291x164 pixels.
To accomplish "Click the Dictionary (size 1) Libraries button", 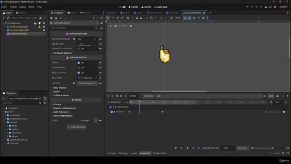I will 87,83.
